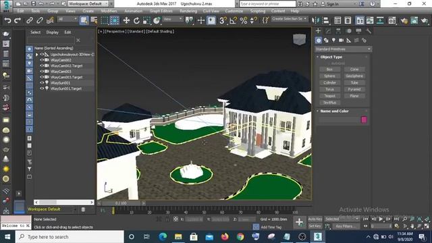Open the Edit menu in the menu bar
The height and width of the screenshot is (243, 432).
tap(20, 11)
